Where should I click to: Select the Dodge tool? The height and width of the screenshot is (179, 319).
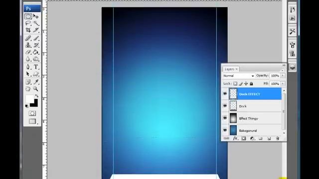point(36,59)
